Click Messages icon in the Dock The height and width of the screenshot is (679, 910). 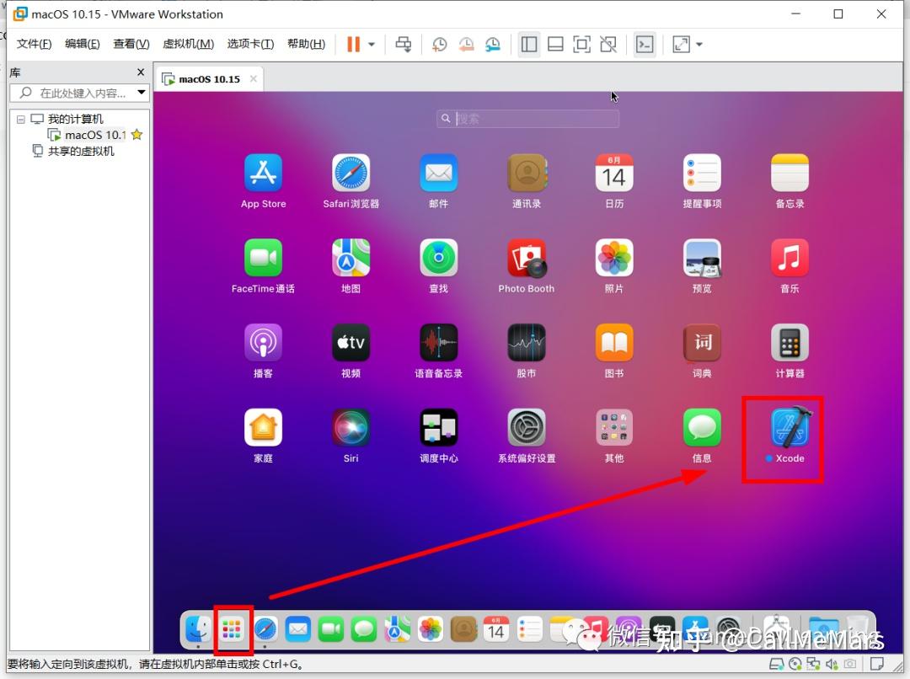tap(364, 629)
